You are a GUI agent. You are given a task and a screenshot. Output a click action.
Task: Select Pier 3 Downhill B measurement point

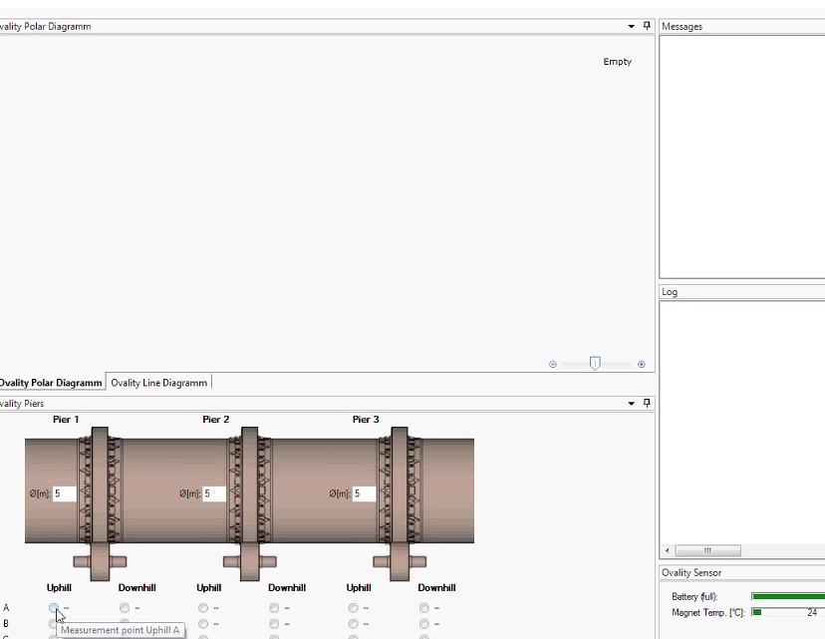[x=424, y=624]
